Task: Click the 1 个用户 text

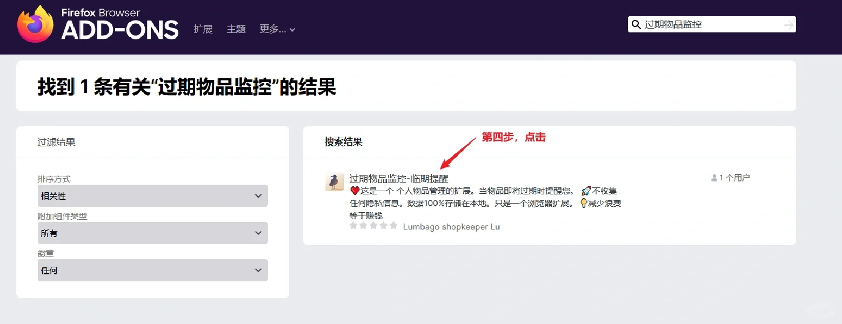Action: tap(734, 178)
